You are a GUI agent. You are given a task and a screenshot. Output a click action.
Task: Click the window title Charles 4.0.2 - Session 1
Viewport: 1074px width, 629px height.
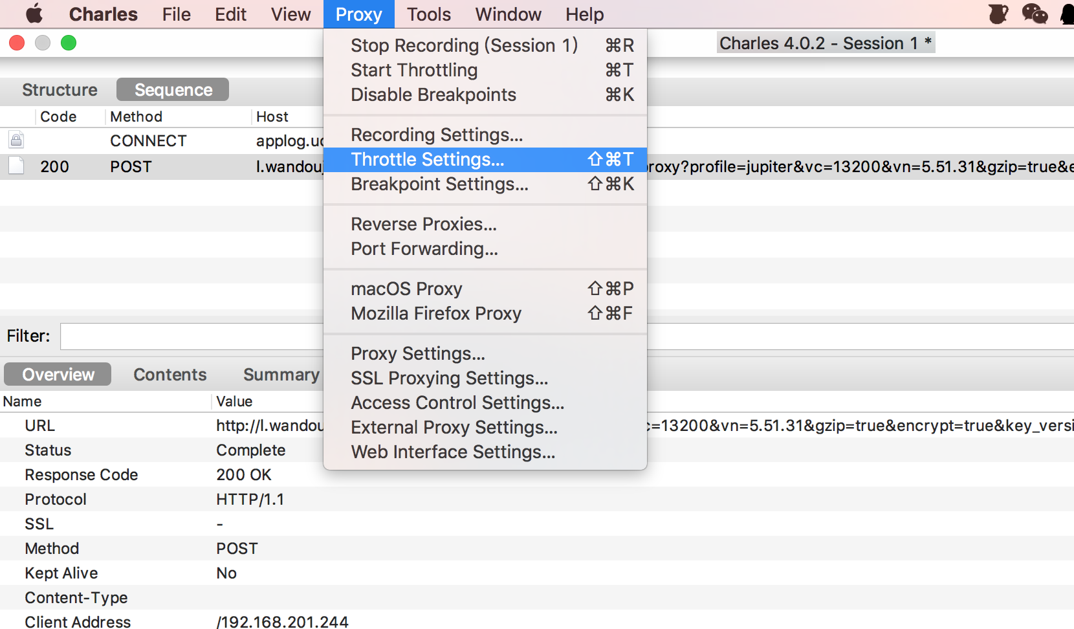coord(826,43)
